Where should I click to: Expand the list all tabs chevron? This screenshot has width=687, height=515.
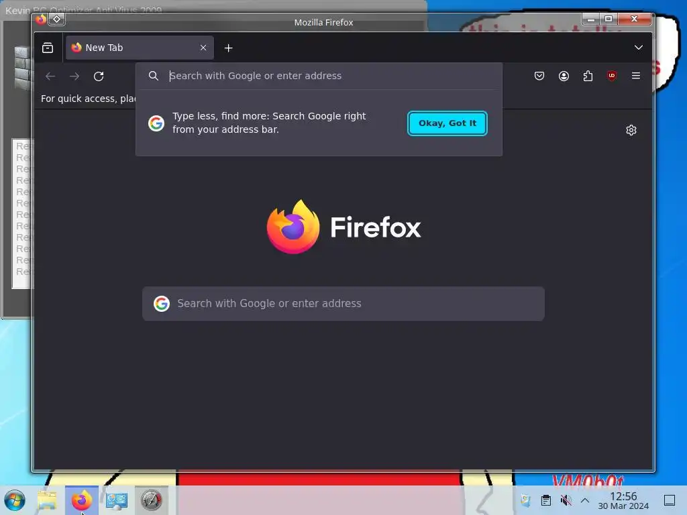[x=639, y=48]
